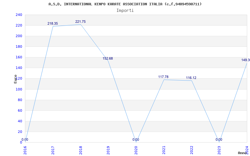Select the 2024 data label 149.3
The height and width of the screenshot is (156, 250).
[246, 60]
